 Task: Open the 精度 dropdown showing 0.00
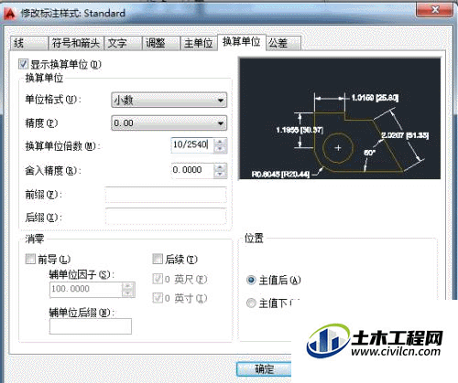pos(169,123)
